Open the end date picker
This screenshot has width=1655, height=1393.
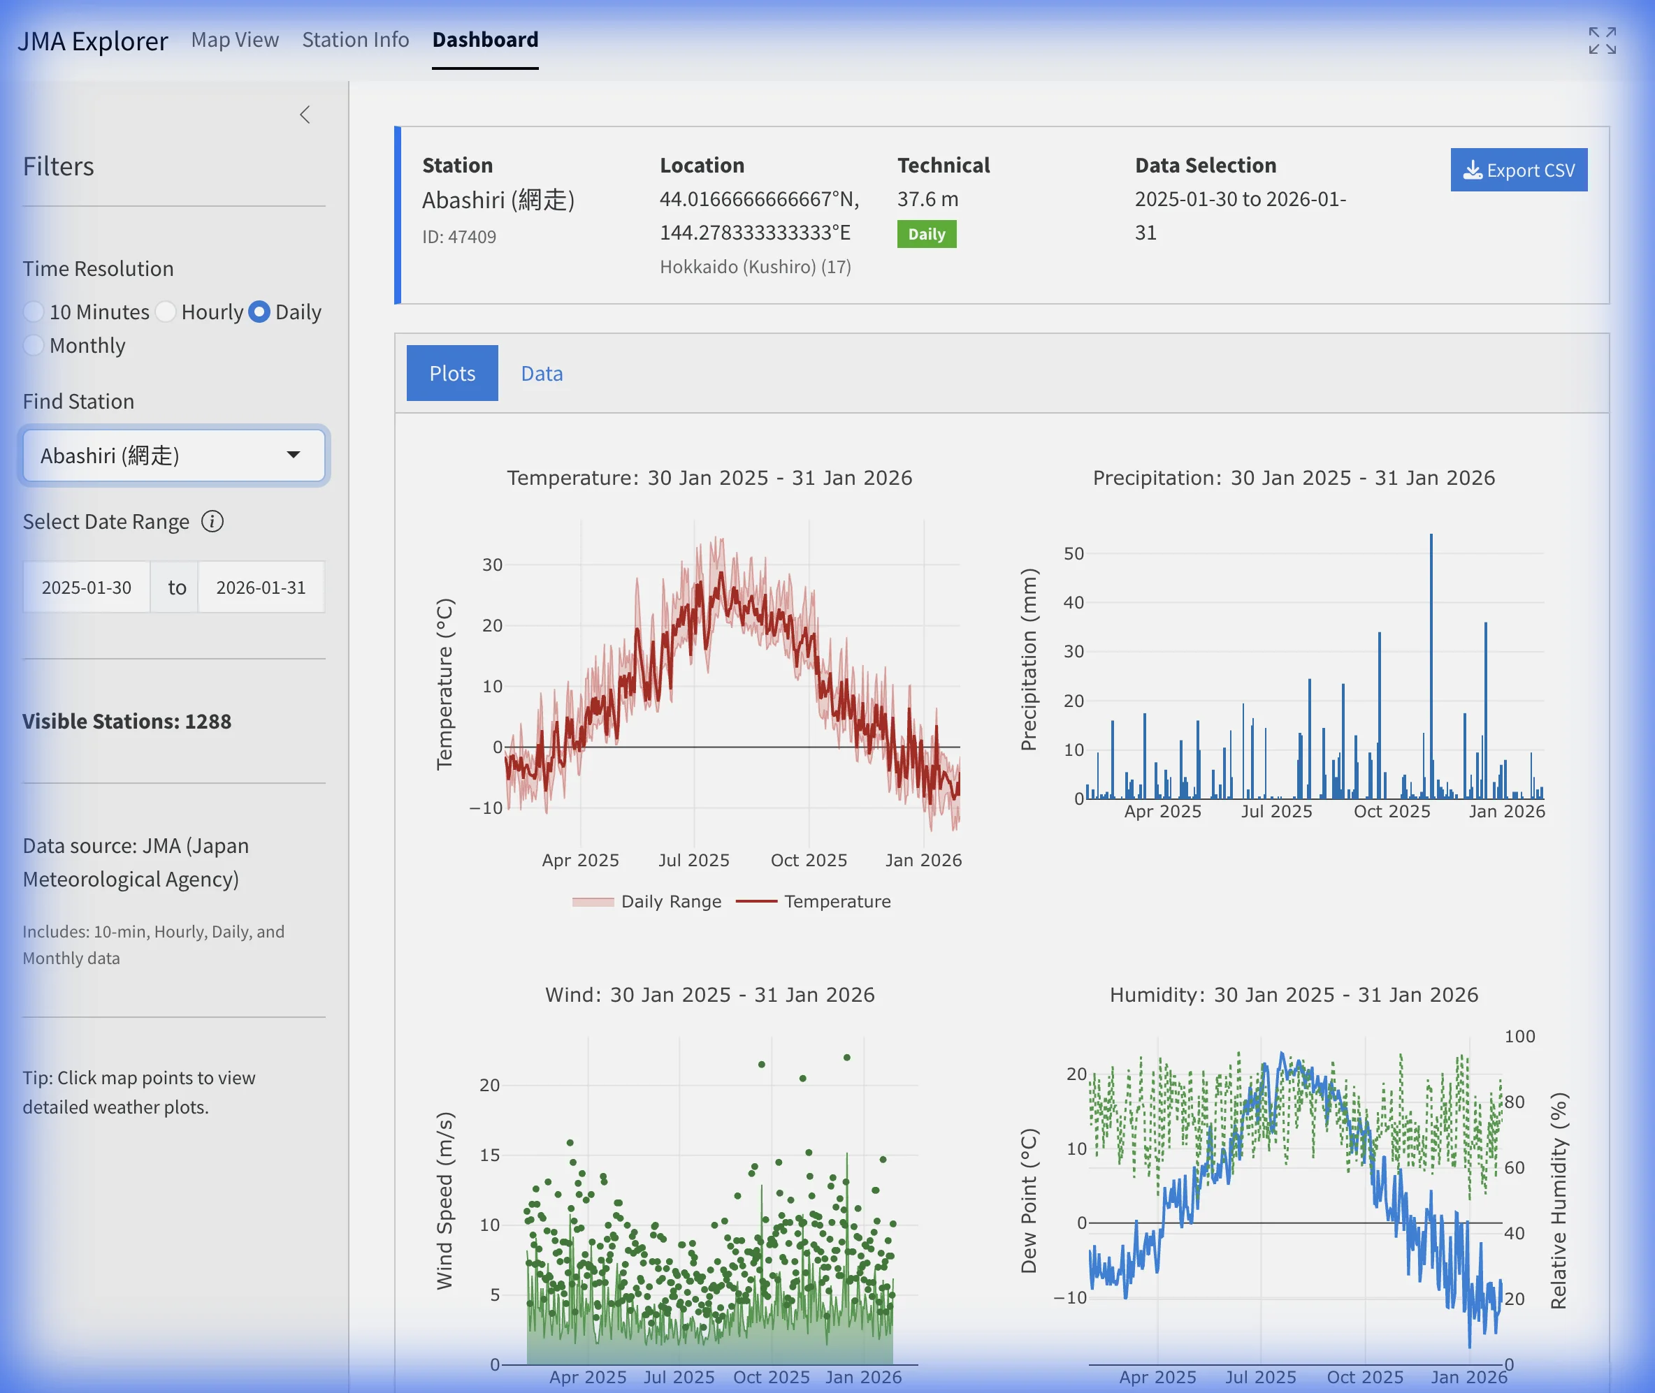pyautogui.click(x=261, y=587)
